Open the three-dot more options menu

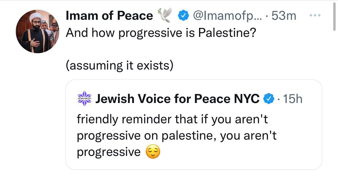point(314,16)
